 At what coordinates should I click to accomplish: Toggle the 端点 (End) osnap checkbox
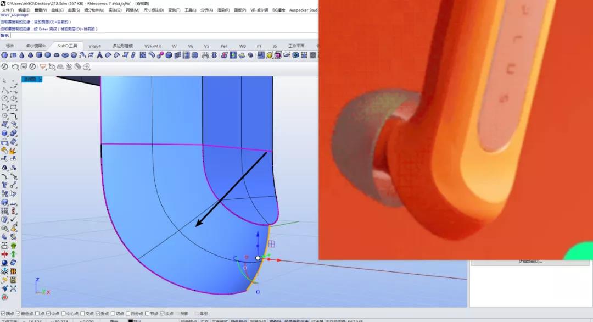click(3, 314)
